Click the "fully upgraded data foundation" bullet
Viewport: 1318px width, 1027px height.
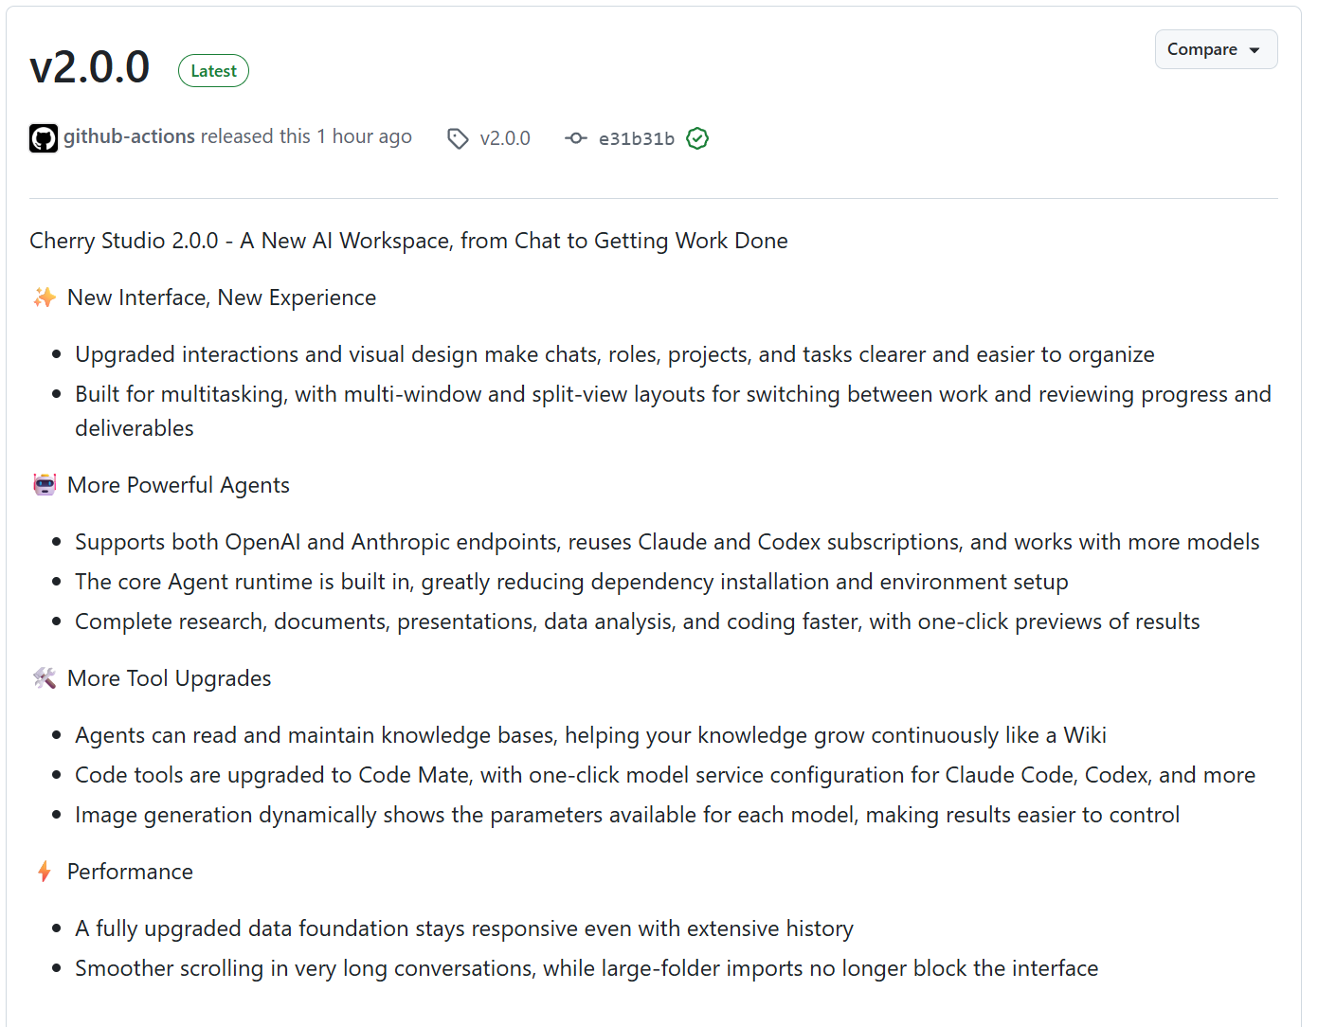point(464,928)
